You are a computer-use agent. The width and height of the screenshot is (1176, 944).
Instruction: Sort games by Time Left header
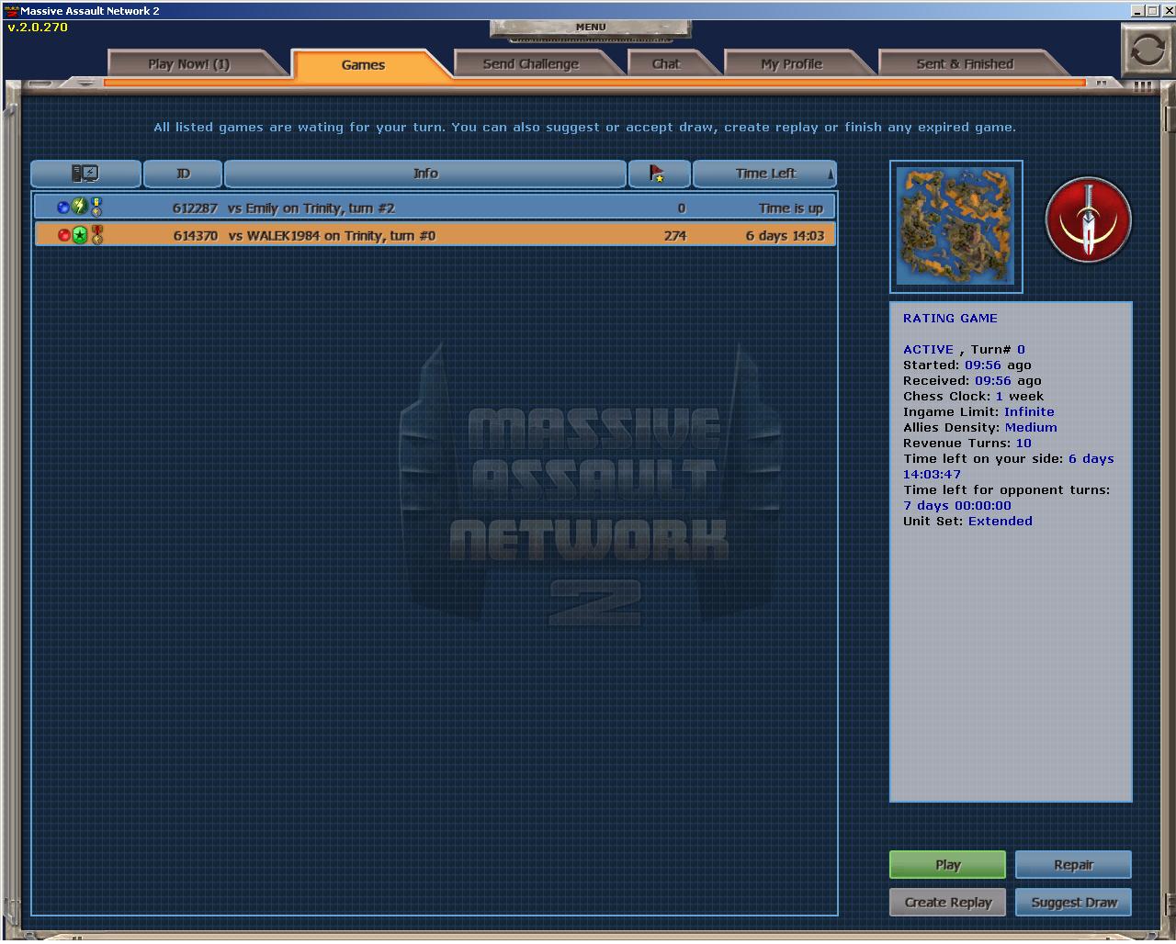764,173
